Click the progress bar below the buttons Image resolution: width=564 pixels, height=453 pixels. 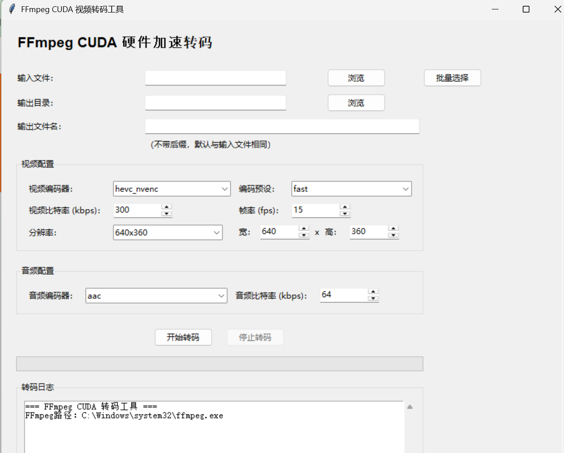219,363
